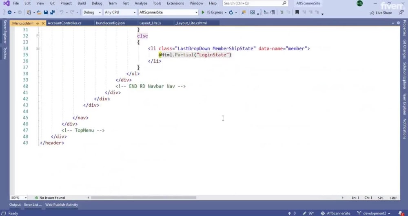Viewport: 408px width, 216px height.
Task: Expand the Server Explorer side panel
Action: [4, 32]
